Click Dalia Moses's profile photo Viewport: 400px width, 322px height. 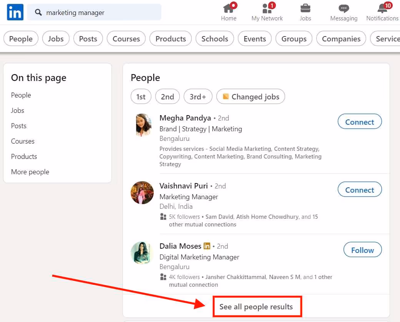(141, 253)
